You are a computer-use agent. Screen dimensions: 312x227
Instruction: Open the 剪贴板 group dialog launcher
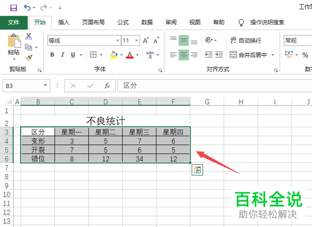[x=39, y=70]
